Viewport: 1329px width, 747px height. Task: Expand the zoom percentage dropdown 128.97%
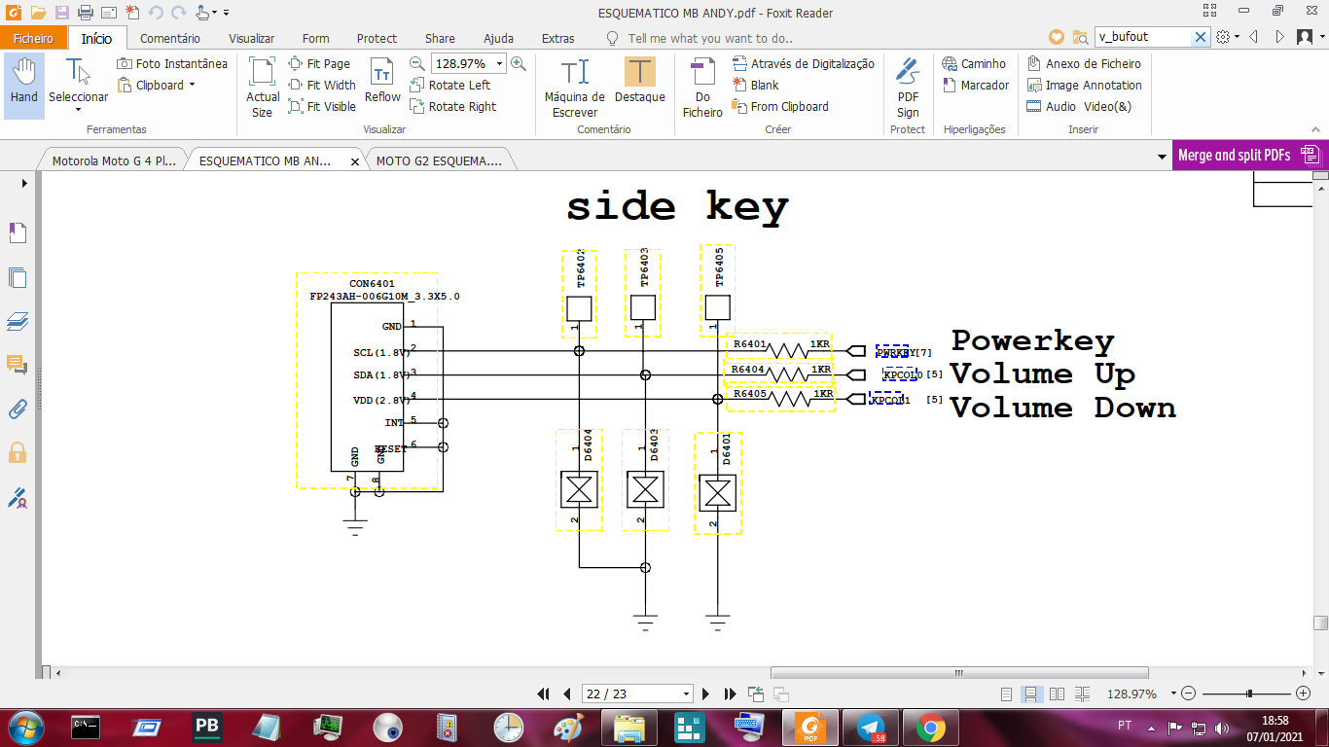(500, 63)
